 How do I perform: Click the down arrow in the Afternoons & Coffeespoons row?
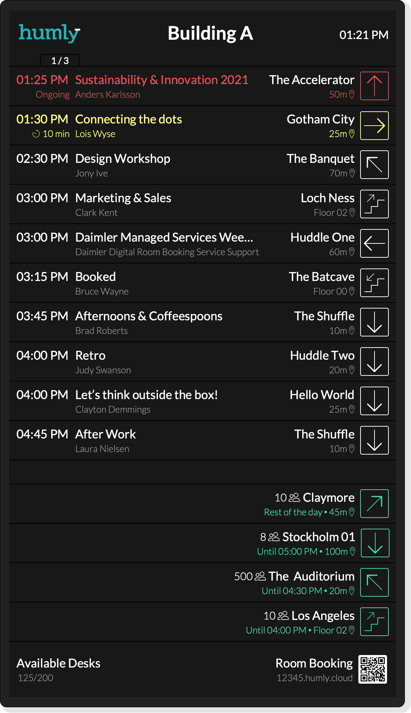(x=374, y=322)
